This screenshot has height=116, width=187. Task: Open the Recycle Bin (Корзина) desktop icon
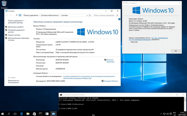click(4, 3)
